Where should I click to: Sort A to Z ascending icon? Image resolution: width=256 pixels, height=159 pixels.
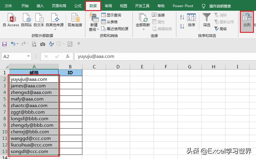tap(182, 17)
